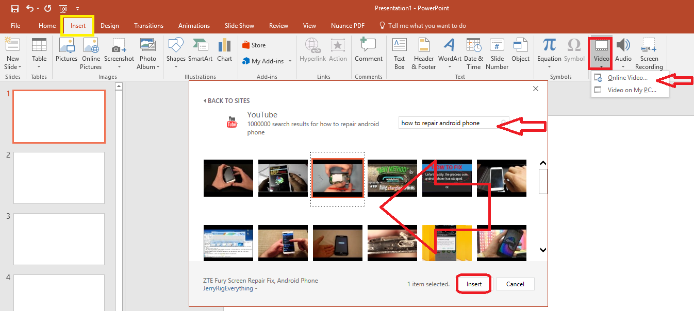Open the Transitions tab
694x311 pixels.
click(x=148, y=26)
